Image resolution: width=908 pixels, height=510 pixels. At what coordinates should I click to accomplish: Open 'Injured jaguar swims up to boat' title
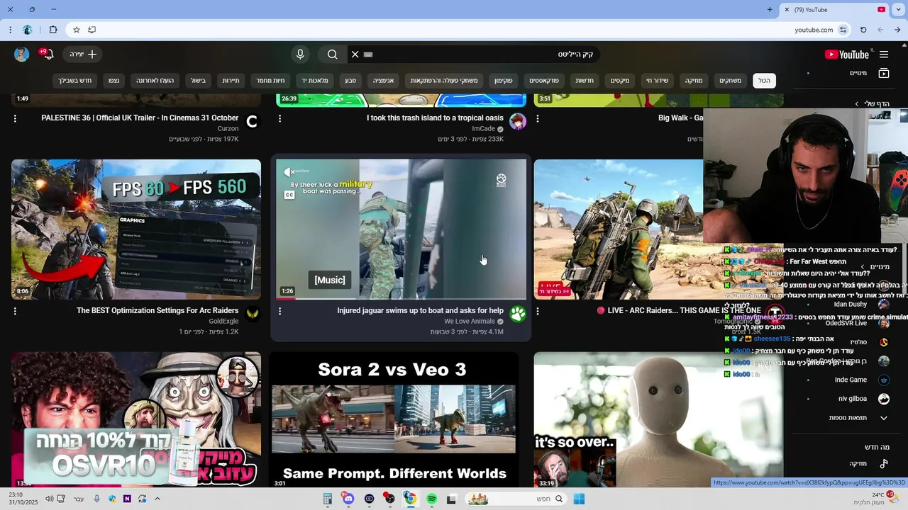[420, 310]
